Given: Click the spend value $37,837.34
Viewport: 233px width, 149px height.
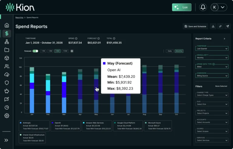Looking at the screenshot, I should [x=75, y=43].
